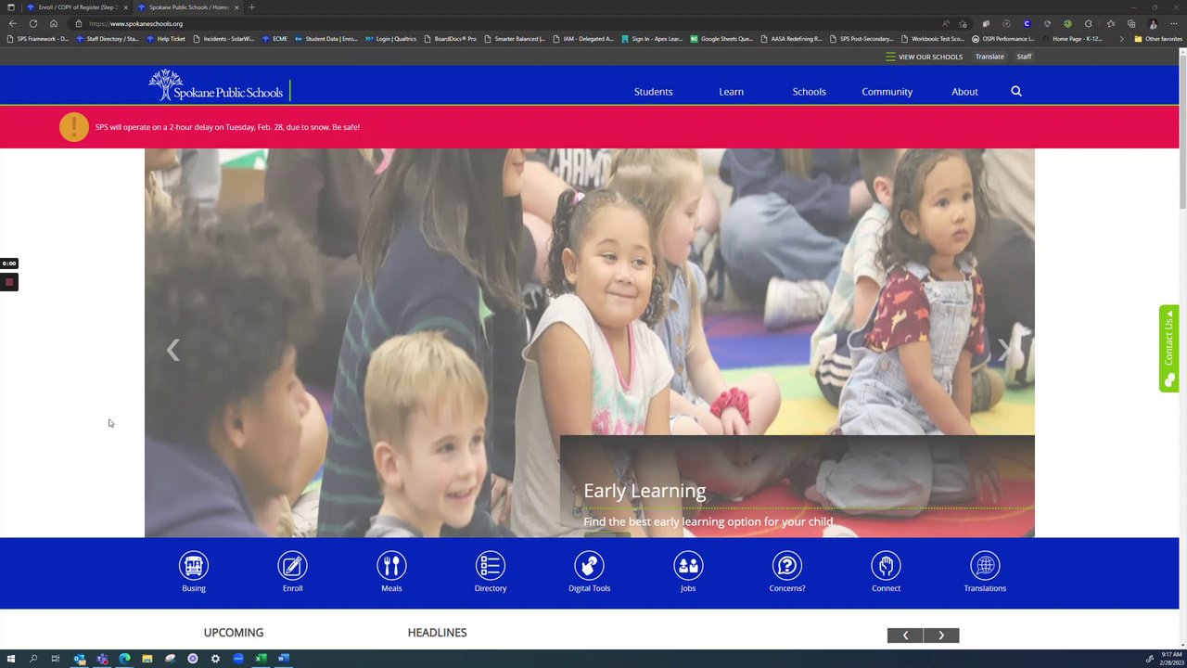Open the BoardDocs Pro bookmark

[x=451, y=39]
